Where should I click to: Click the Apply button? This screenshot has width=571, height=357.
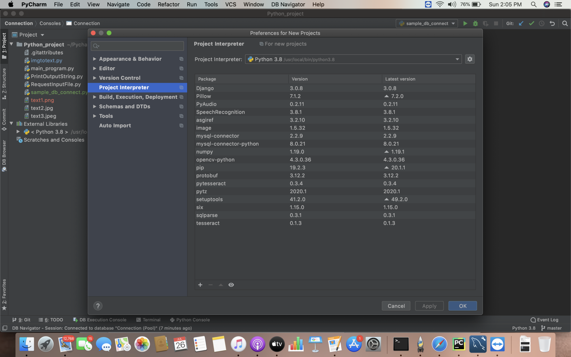(429, 306)
